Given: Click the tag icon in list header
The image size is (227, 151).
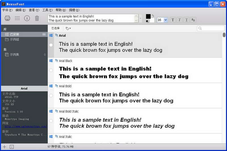Looking at the screenshot, I should click(67, 28).
